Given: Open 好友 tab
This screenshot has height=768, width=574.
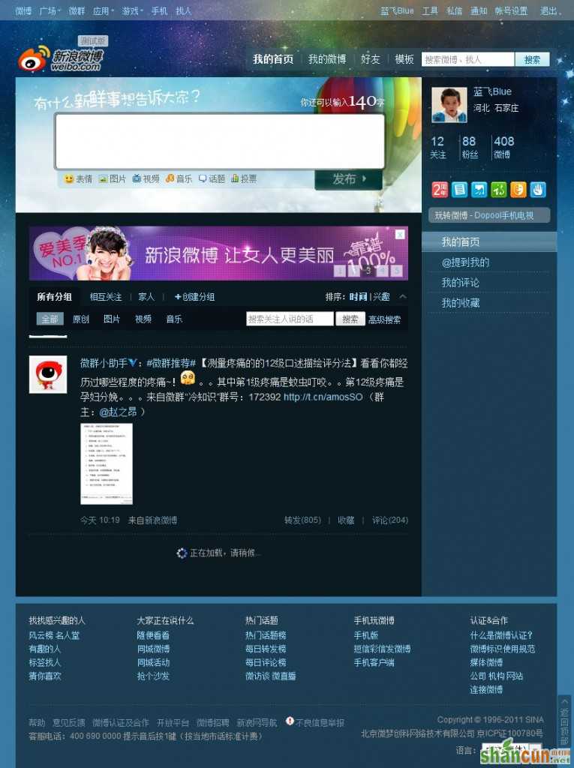Looking at the screenshot, I should (370, 59).
